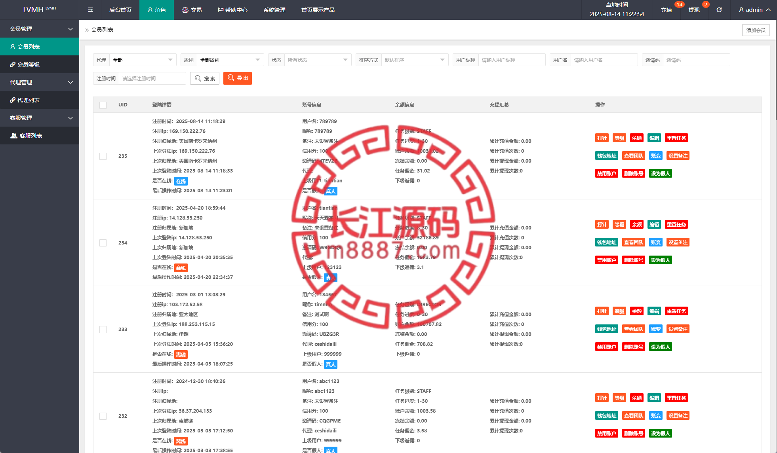Click the 在线 status tag of UID 235
Screen dimensions: 777x453
(x=181, y=182)
